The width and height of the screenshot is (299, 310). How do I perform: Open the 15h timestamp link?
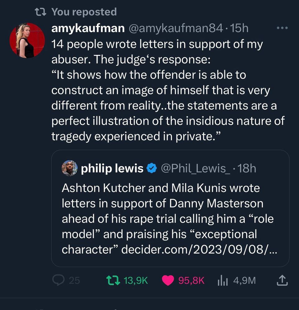coord(240,29)
